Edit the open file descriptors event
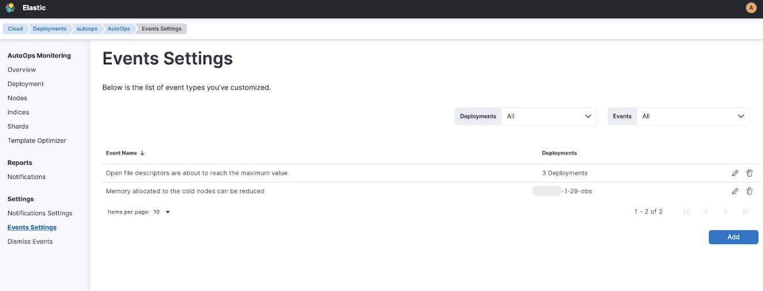This screenshot has height=291, width=763. coord(735,173)
